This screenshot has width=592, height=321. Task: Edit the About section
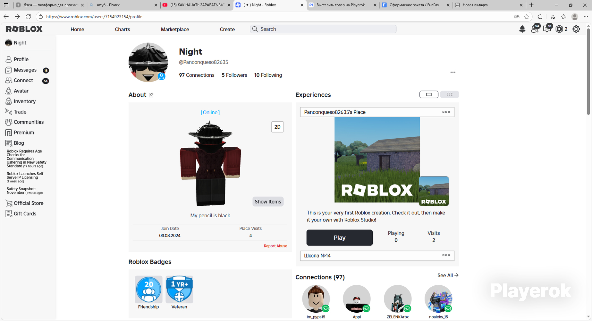(151, 95)
